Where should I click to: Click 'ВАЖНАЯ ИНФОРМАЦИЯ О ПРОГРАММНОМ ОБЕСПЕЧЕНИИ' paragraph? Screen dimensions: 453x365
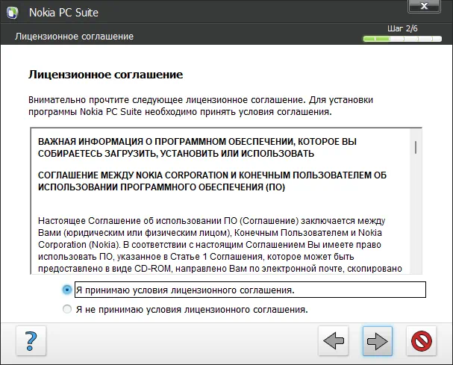(197, 147)
